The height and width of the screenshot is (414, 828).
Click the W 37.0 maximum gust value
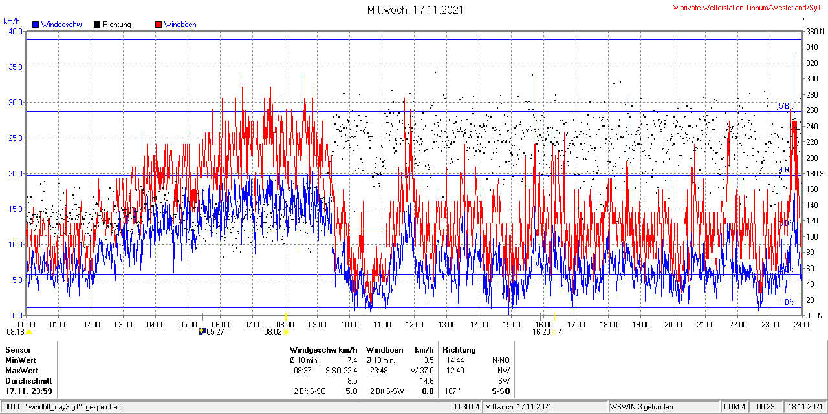(x=422, y=371)
